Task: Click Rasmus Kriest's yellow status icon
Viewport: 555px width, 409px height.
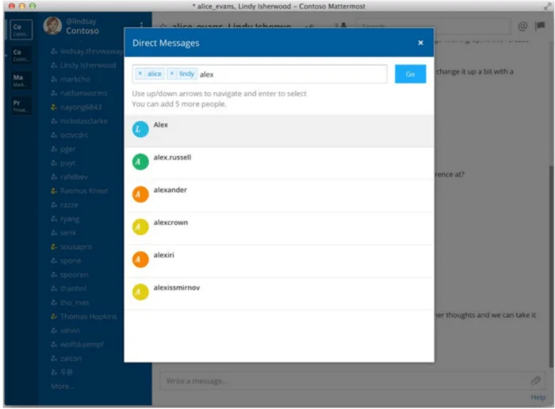Action: (54, 191)
